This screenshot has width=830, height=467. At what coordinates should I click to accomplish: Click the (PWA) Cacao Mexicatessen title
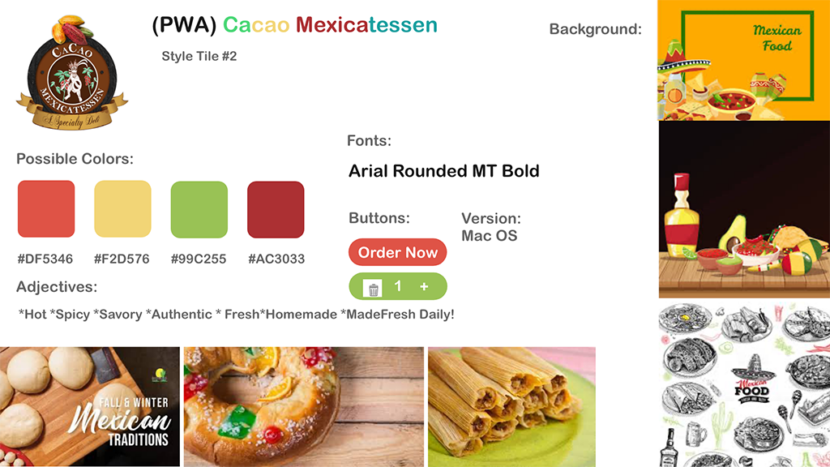(295, 25)
